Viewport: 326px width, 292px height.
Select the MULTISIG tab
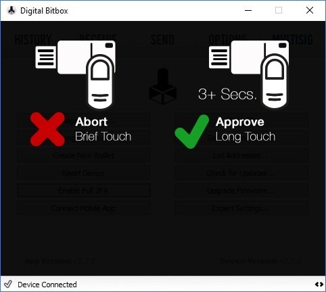(x=293, y=40)
